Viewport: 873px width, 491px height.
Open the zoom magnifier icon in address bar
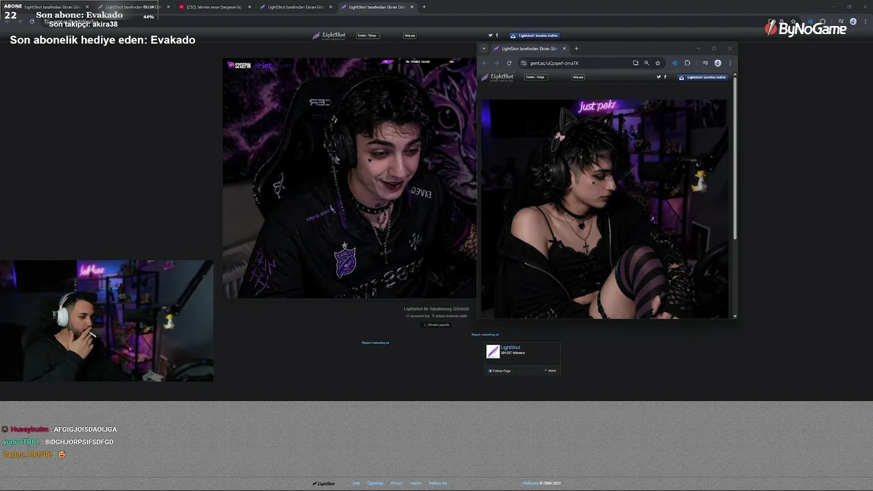(647, 63)
